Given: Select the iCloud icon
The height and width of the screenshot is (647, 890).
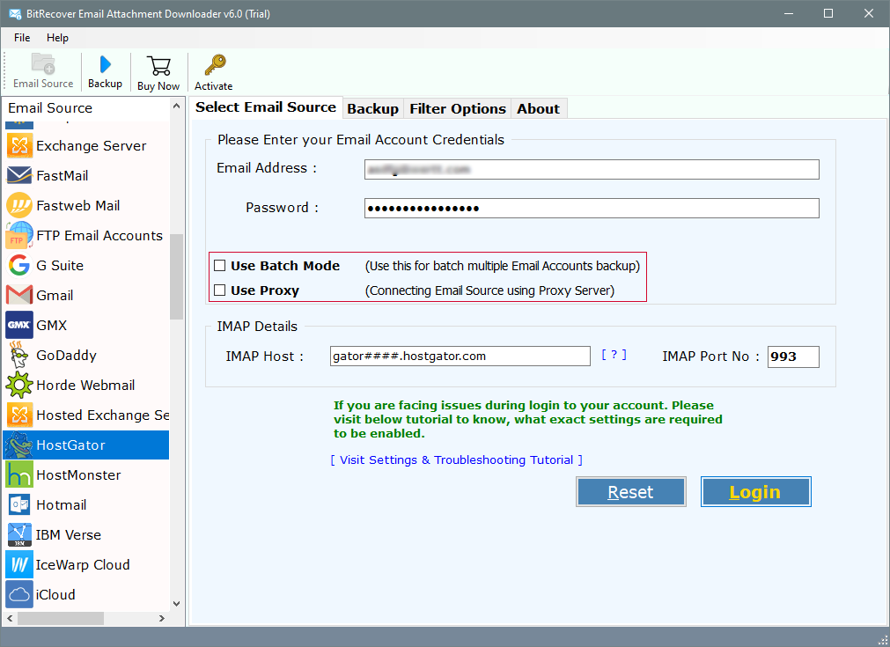Looking at the screenshot, I should coord(19,594).
